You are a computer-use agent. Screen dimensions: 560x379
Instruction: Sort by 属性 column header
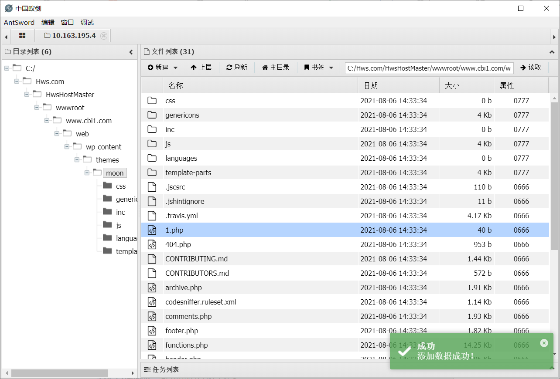click(521, 85)
